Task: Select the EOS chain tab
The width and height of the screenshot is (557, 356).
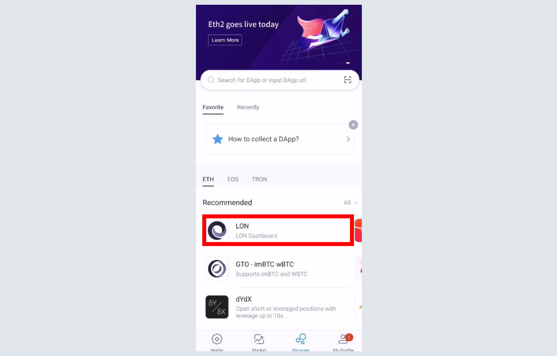Action: (x=233, y=179)
